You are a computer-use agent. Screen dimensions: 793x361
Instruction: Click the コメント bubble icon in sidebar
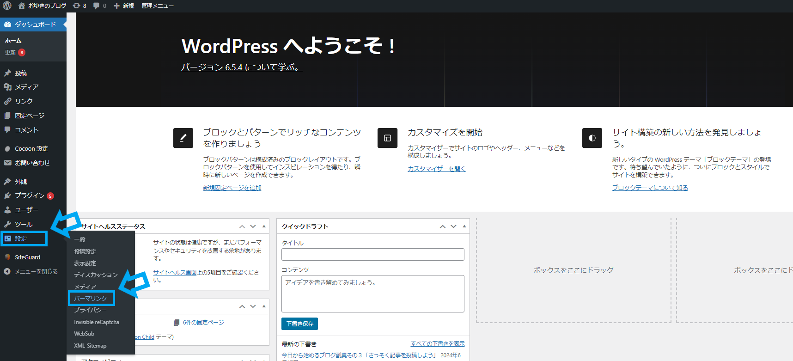(7, 130)
